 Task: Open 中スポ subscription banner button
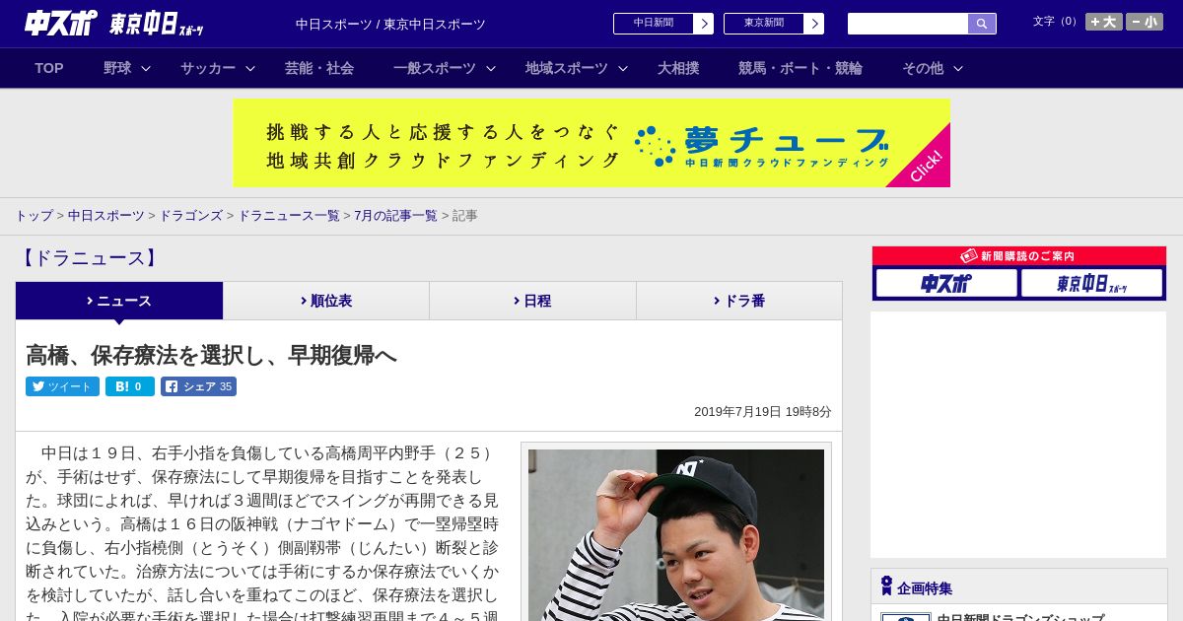pyautogui.click(x=946, y=284)
